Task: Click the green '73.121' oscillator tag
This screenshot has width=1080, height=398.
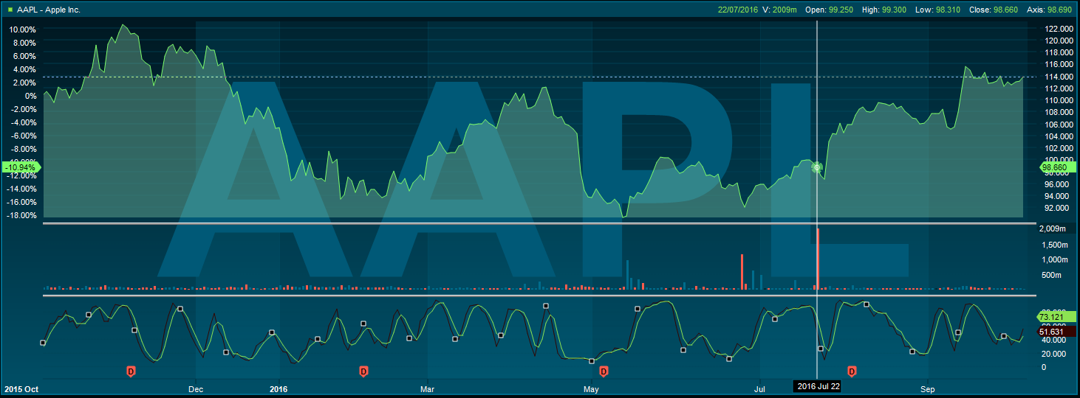Action: click(1056, 315)
